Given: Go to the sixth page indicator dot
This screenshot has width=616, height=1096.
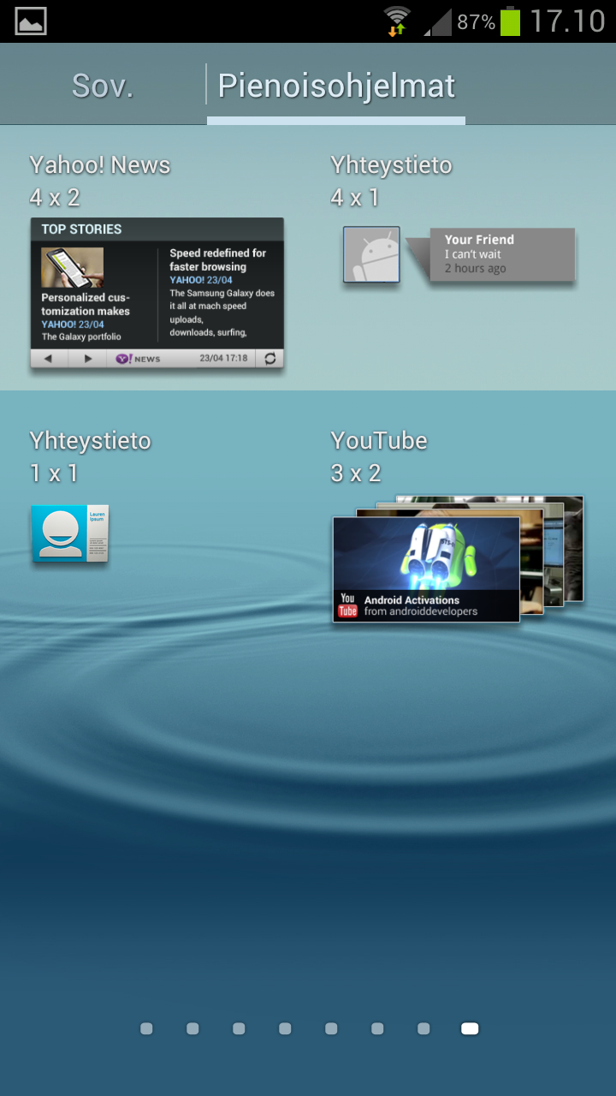Looking at the screenshot, I should pyautogui.click(x=377, y=1028).
